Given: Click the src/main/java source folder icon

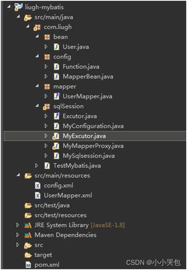Looking at the screenshot, I should click(28, 17).
